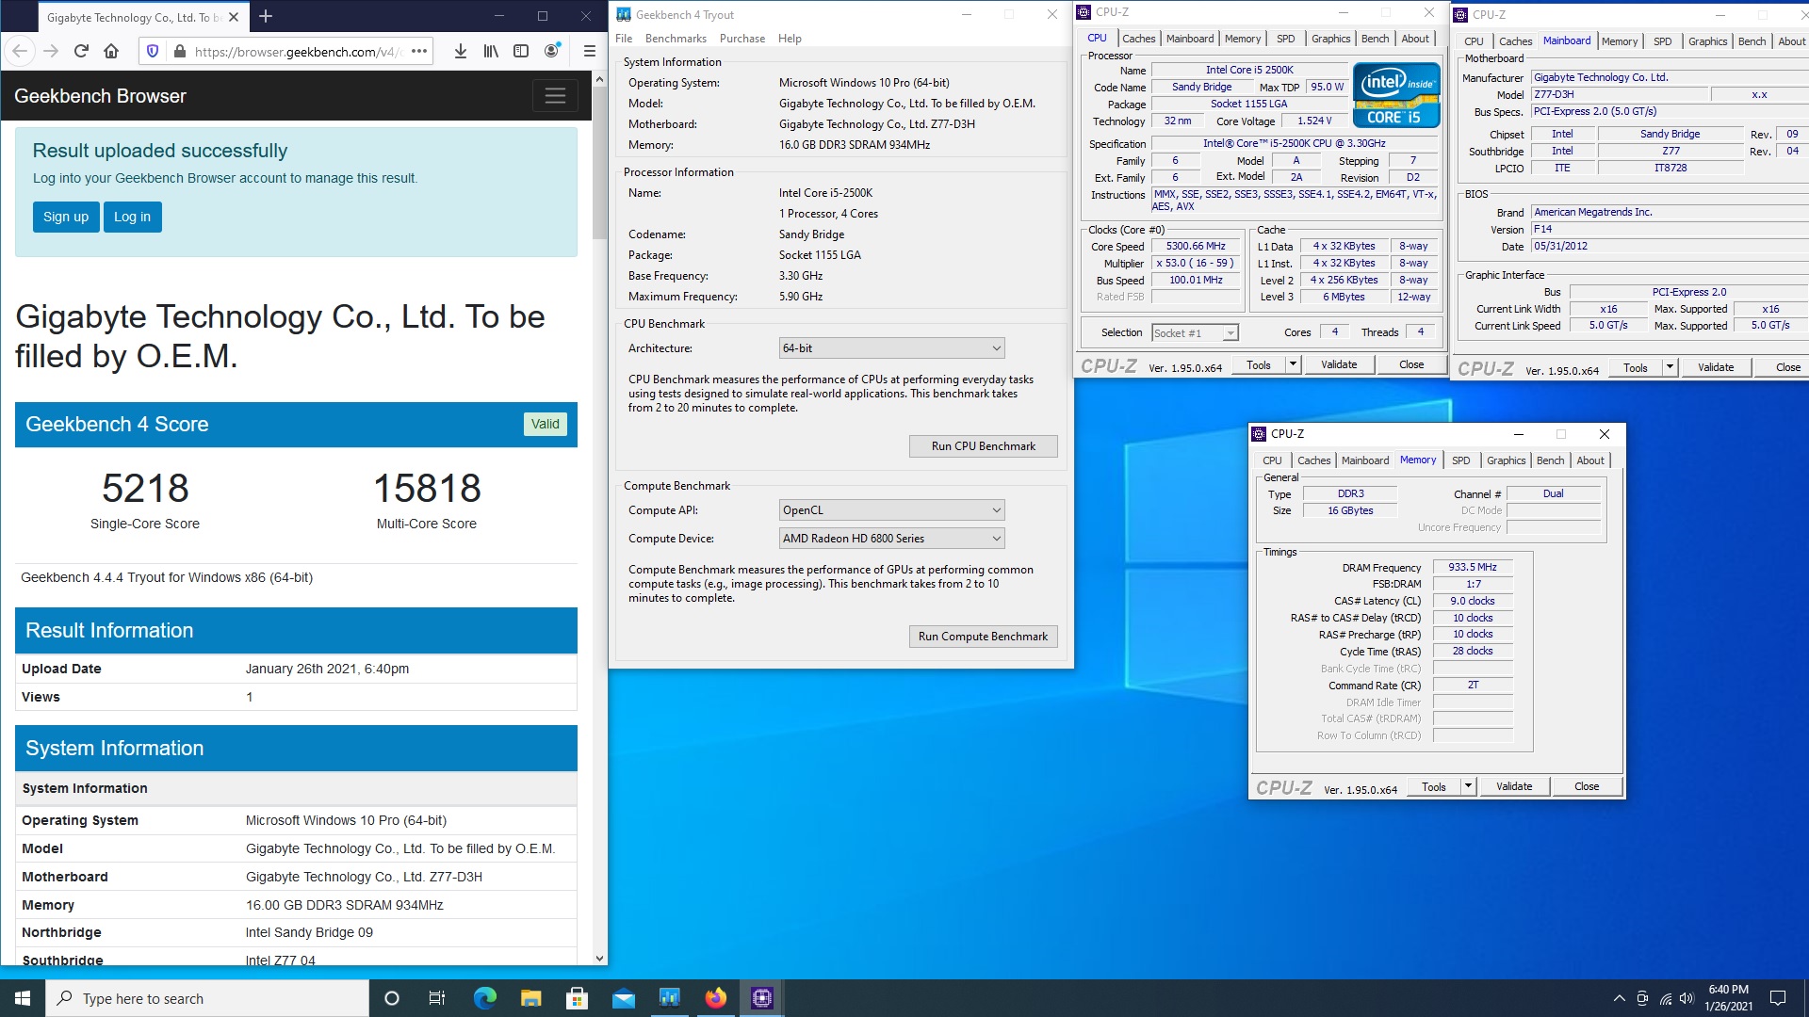Expand Tools arrow in CPU-Z Mainboard window
Screen dimensions: 1809x1017
[x=1670, y=367]
